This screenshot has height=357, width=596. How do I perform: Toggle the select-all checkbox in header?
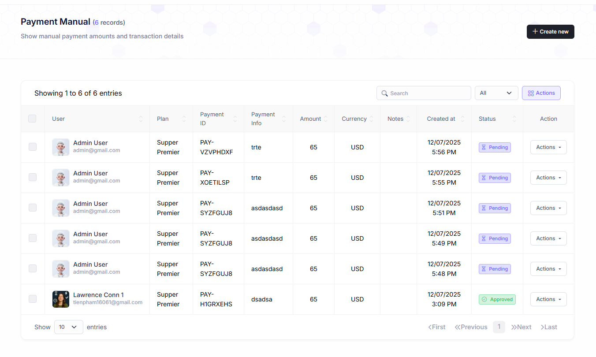(32, 119)
